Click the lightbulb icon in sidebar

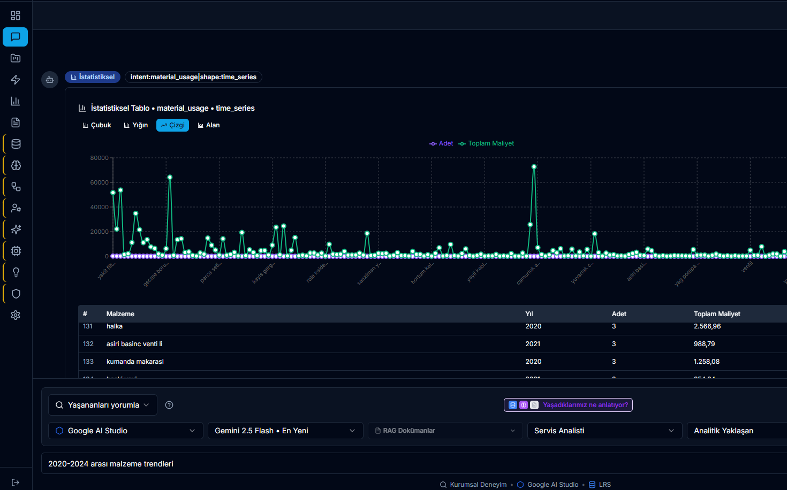pos(16,272)
